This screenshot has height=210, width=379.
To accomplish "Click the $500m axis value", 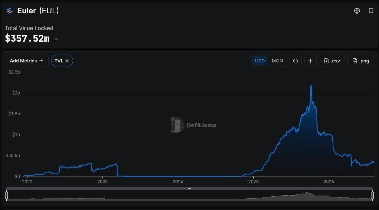I will [x=13, y=155].
